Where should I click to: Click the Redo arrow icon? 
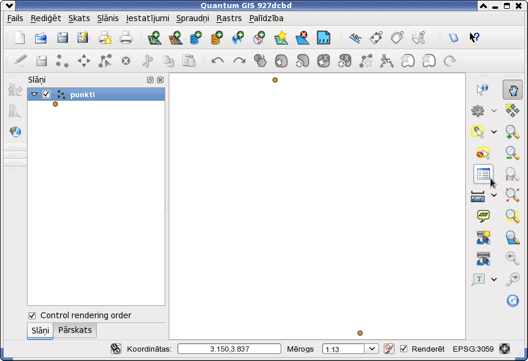pyautogui.click(x=239, y=61)
